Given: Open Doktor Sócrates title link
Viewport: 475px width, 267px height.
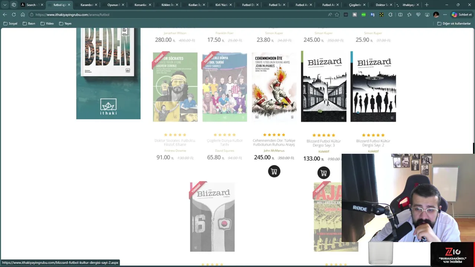Looking at the screenshot, I should (x=175, y=142).
